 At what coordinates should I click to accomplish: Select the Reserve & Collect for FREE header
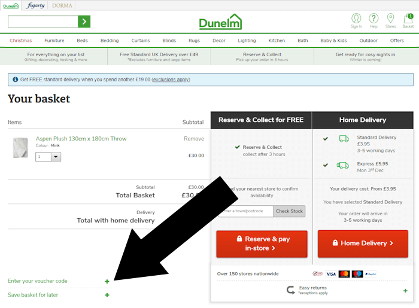pos(261,120)
